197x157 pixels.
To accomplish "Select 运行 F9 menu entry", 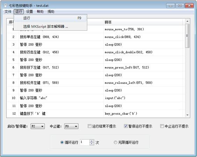I will point(50,18).
